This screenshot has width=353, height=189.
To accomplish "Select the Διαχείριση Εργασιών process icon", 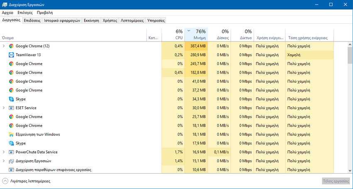I will (x=11, y=161).
